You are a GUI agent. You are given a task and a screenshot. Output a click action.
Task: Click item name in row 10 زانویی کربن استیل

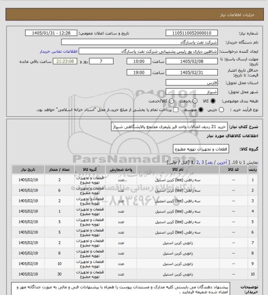tap(178, 275)
